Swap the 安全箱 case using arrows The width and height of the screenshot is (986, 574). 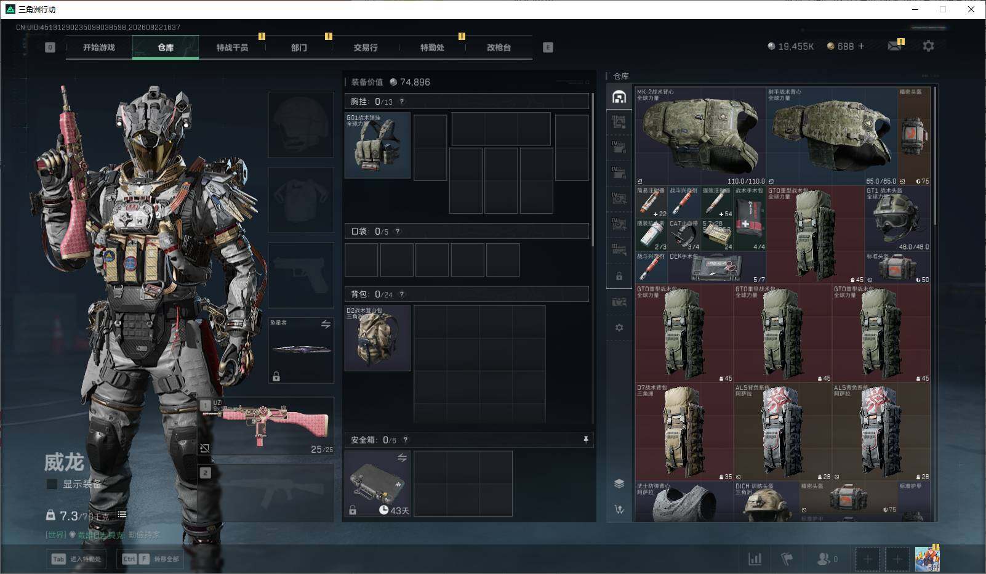pos(402,458)
